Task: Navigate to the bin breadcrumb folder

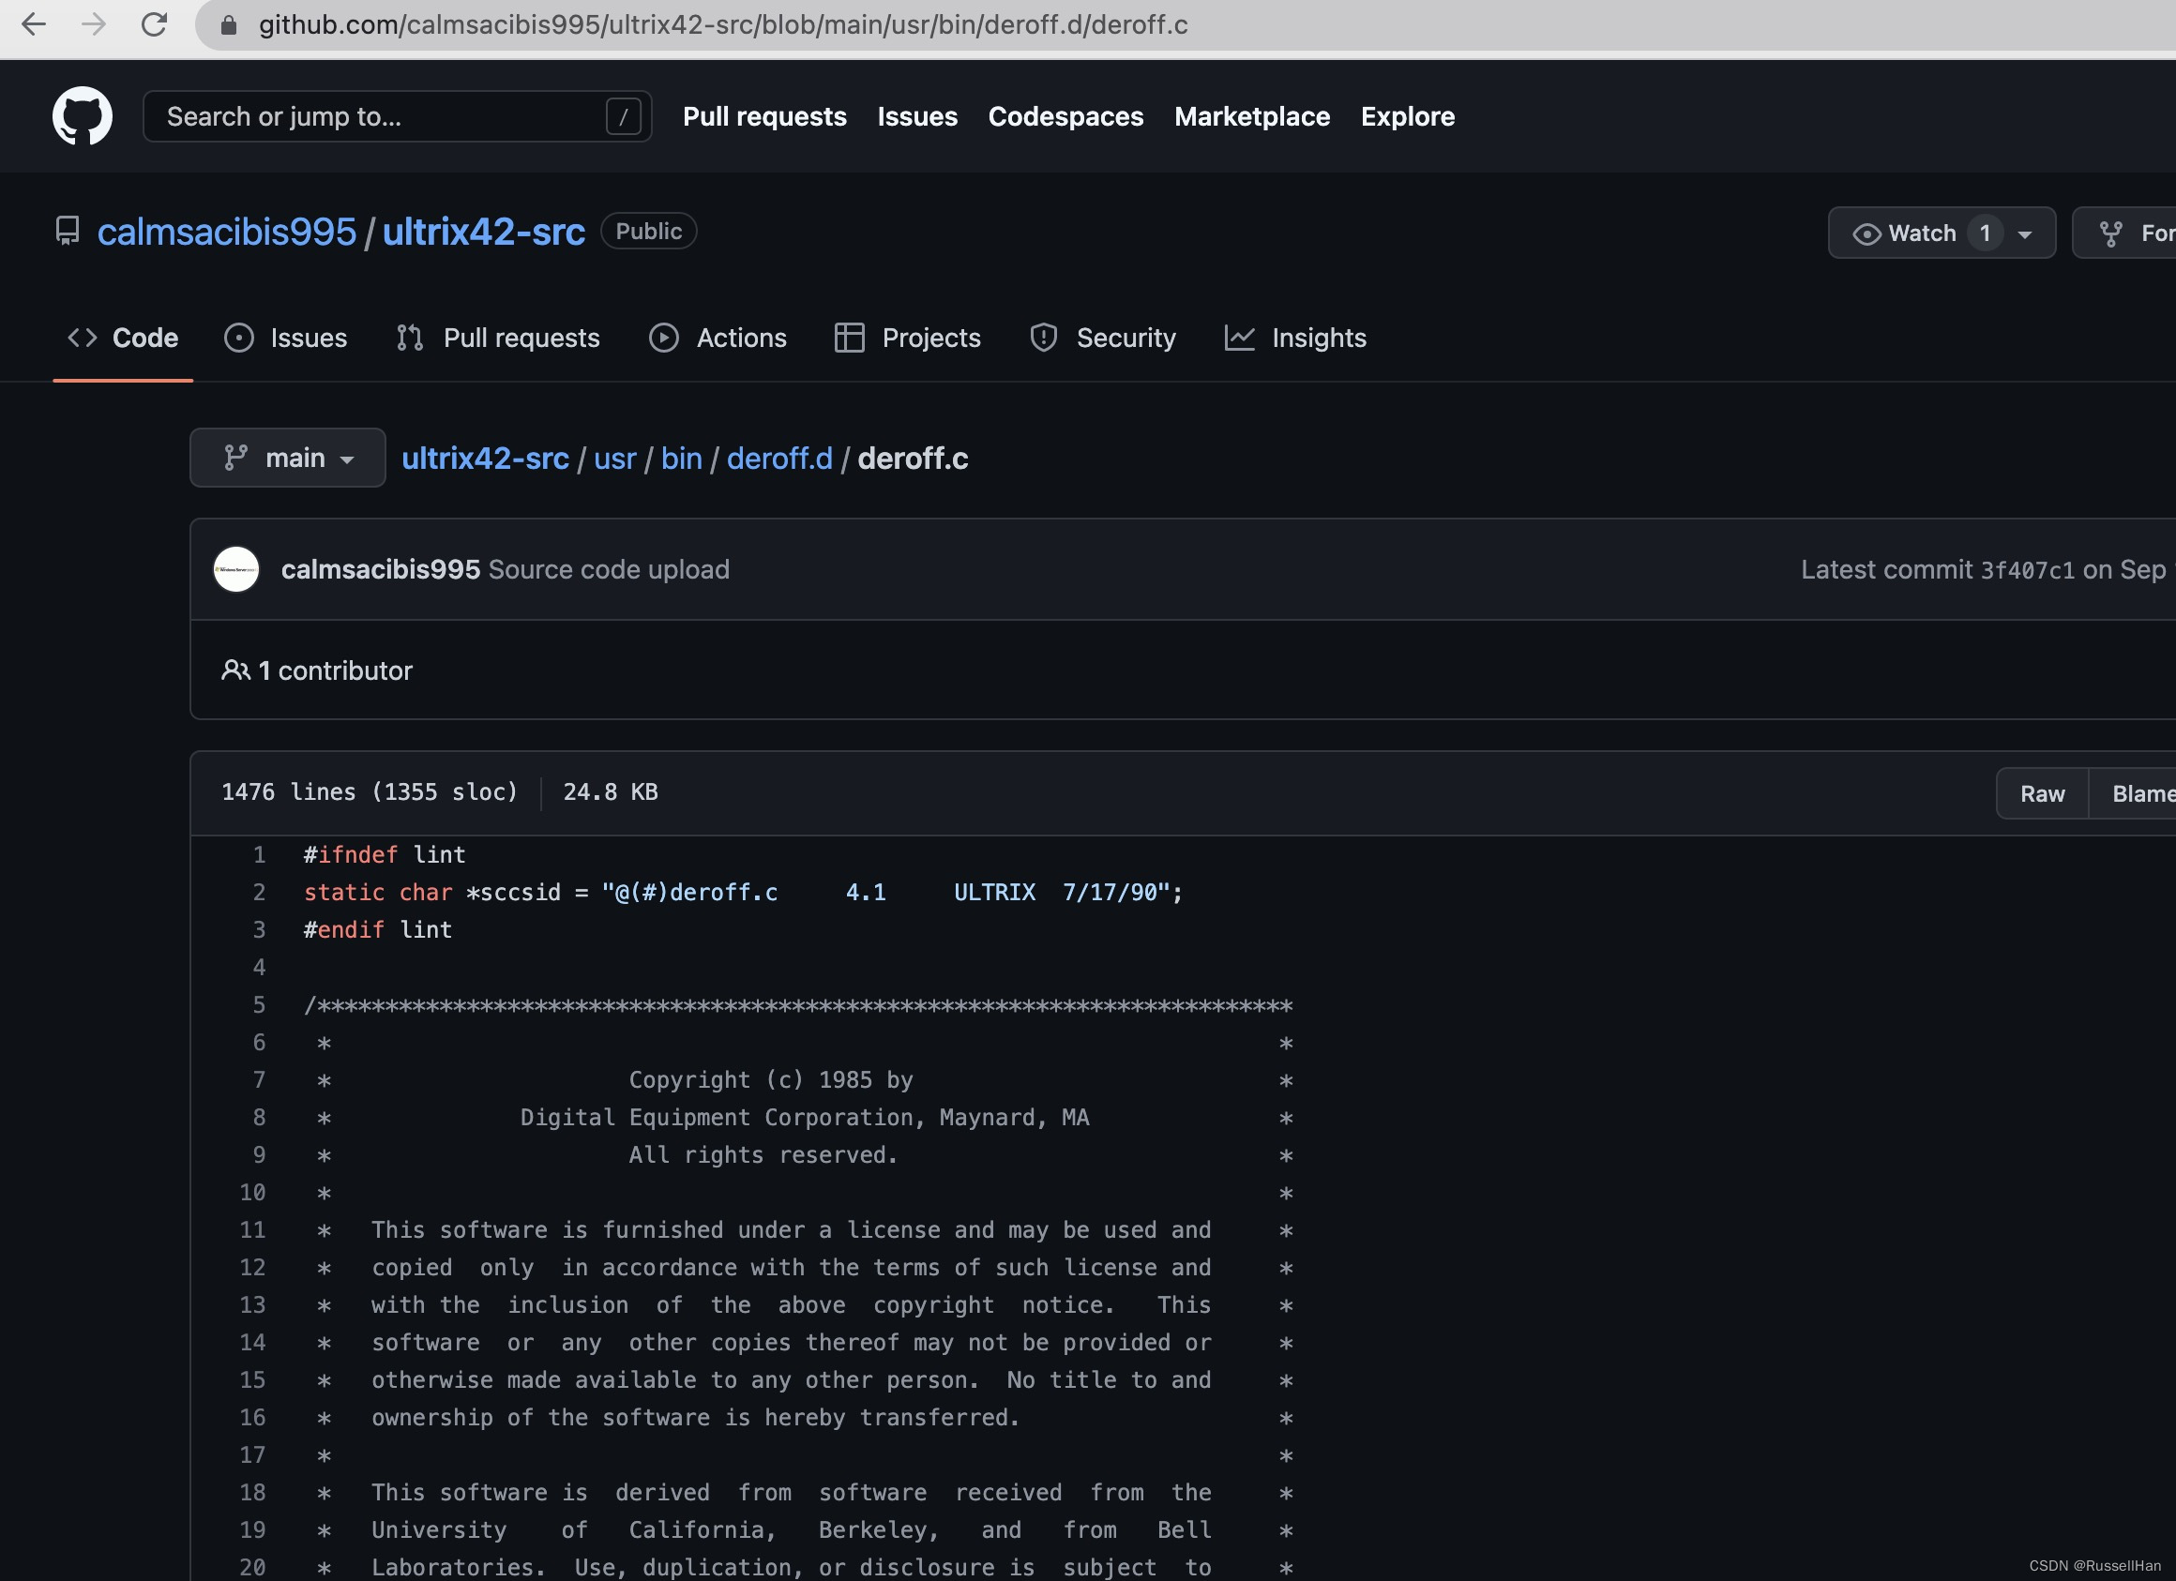Action: tap(681, 459)
